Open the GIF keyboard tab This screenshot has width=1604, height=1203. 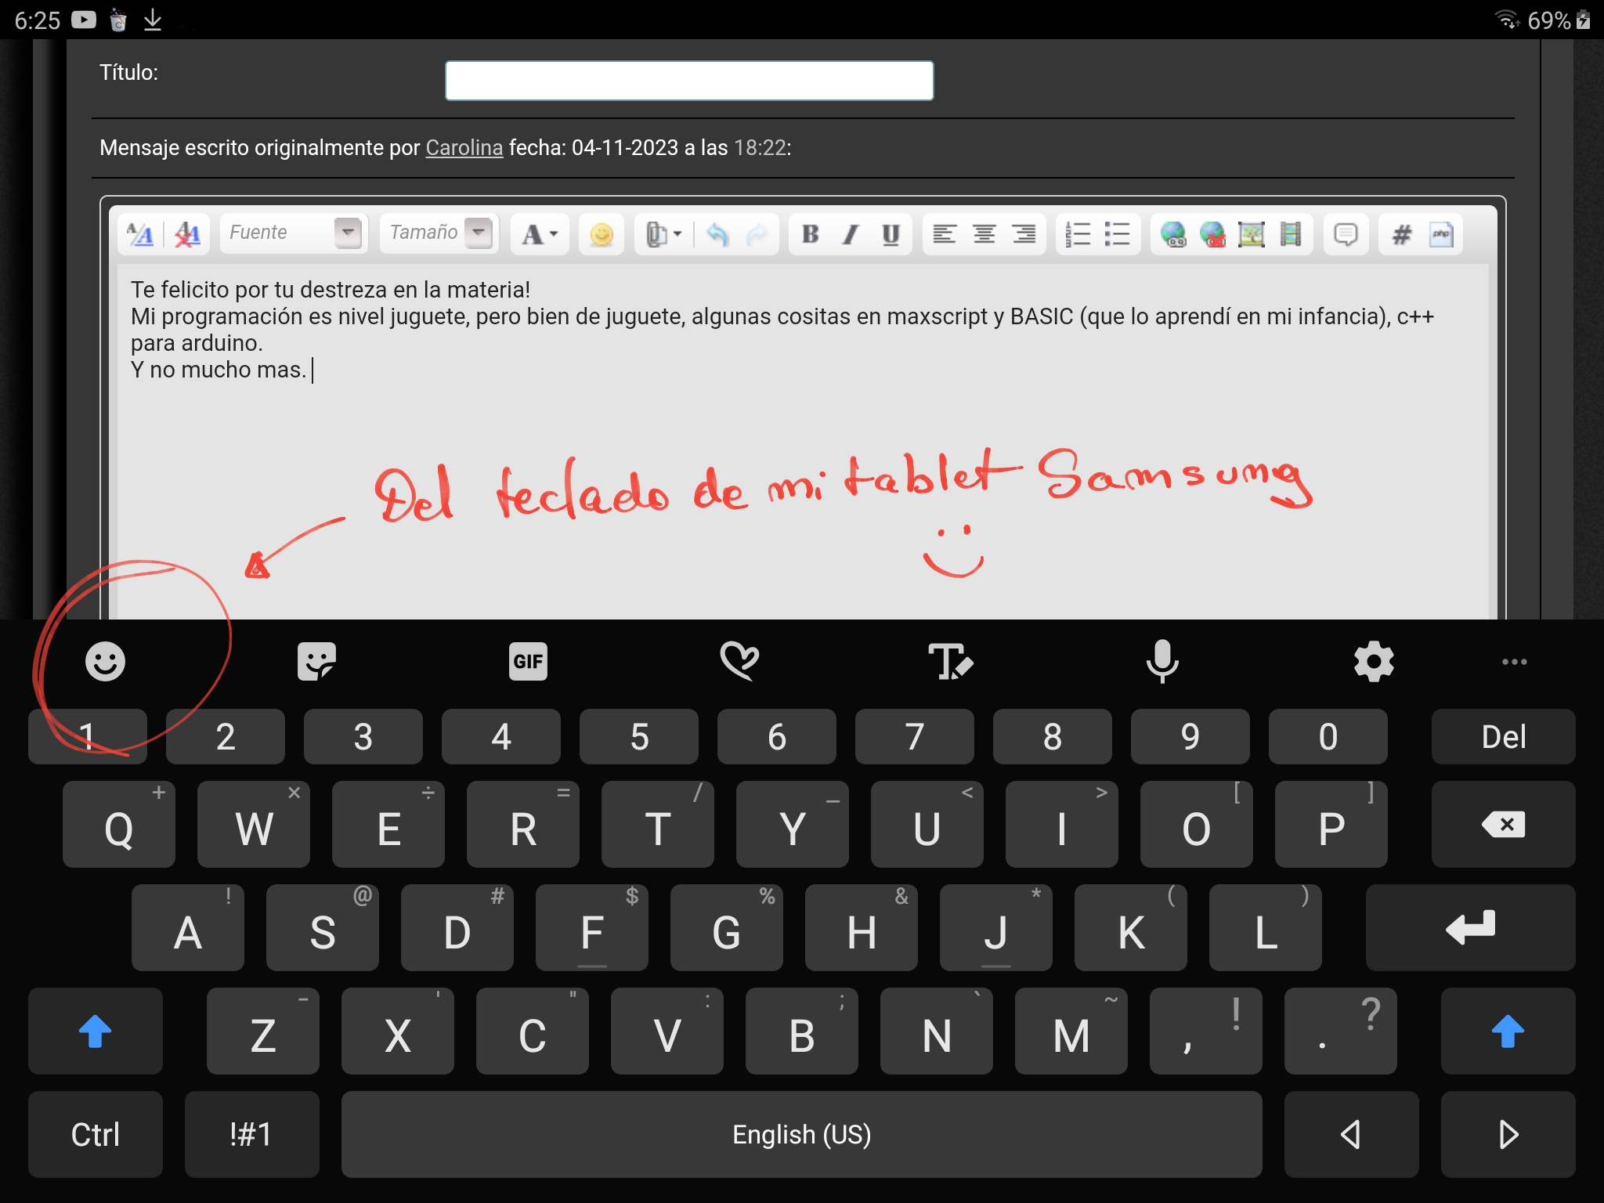pos(528,662)
